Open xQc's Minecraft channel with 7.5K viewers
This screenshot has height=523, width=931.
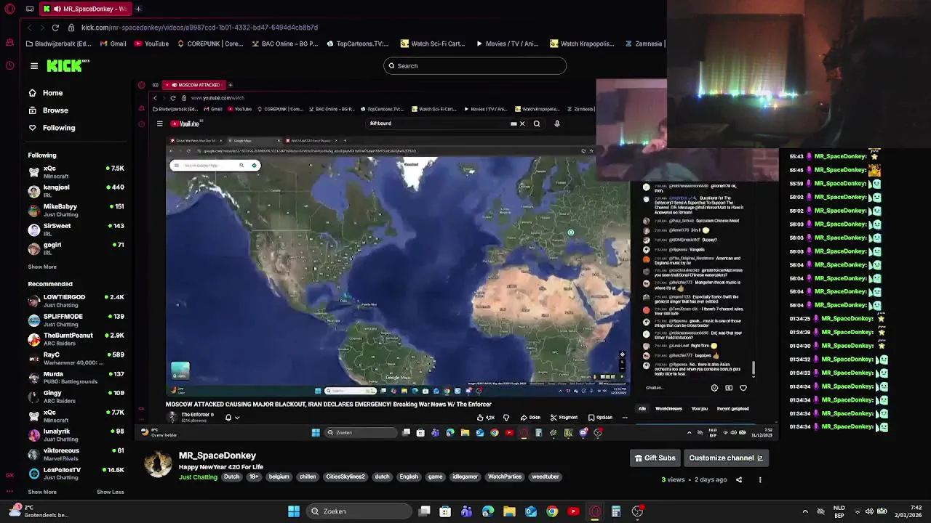pyautogui.click(x=76, y=172)
